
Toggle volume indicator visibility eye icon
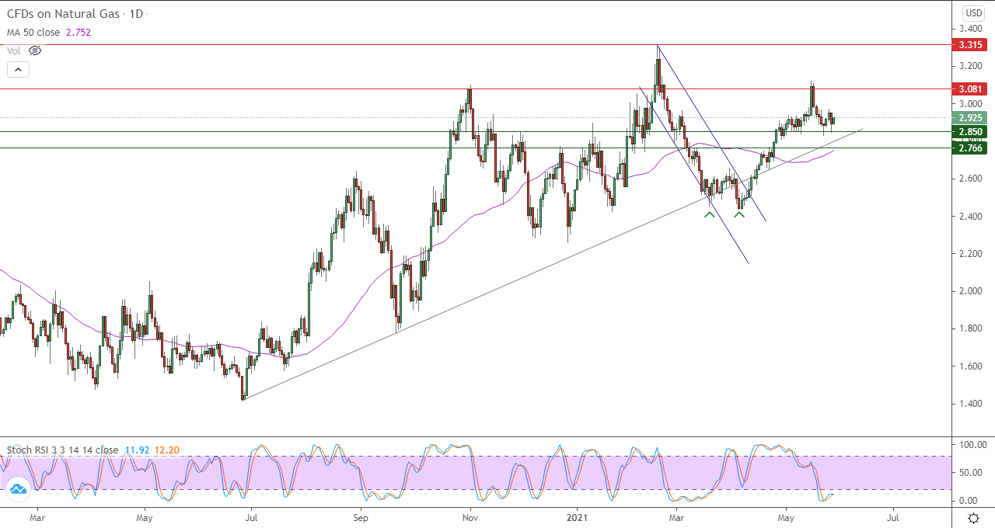pos(34,50)
